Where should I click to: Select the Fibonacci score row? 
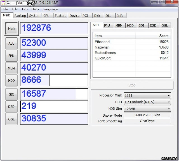pos(131,42)
